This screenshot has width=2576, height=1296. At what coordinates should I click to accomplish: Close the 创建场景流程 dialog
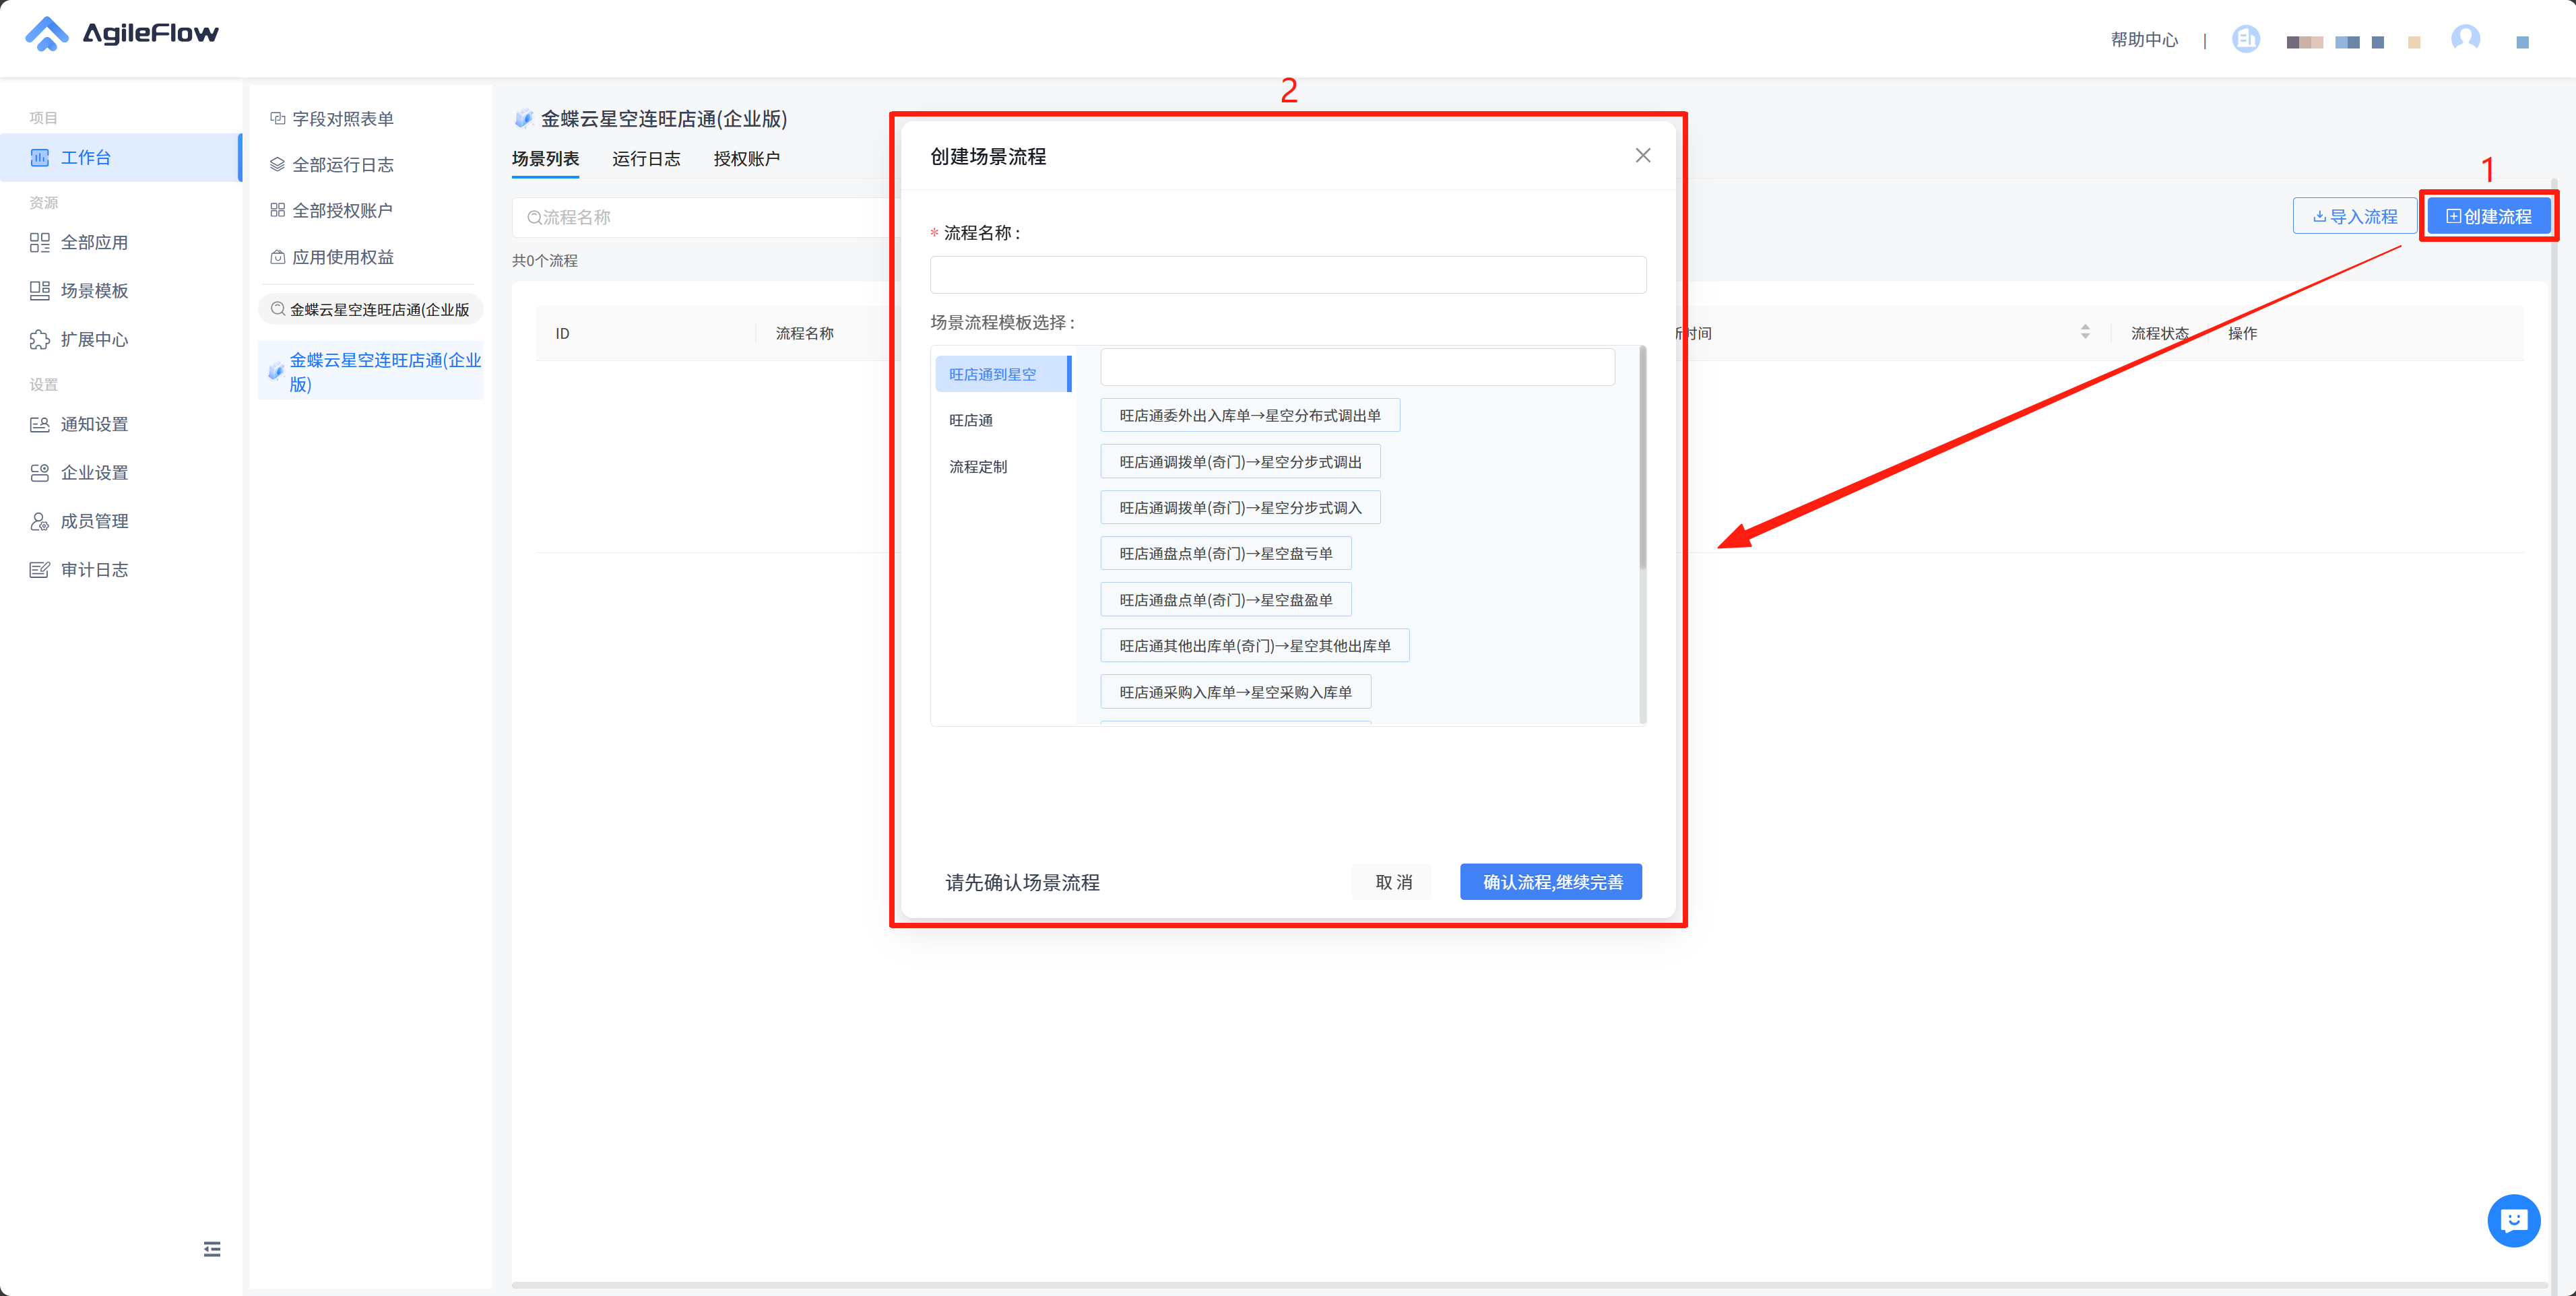click(x=1642, y=155)
